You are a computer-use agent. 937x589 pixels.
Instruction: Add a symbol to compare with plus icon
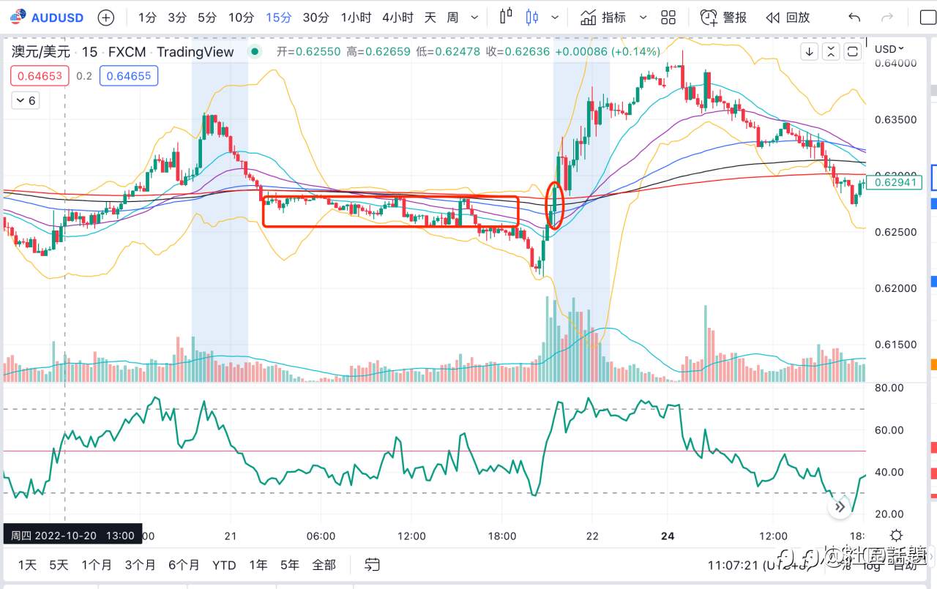click(106, 18)
